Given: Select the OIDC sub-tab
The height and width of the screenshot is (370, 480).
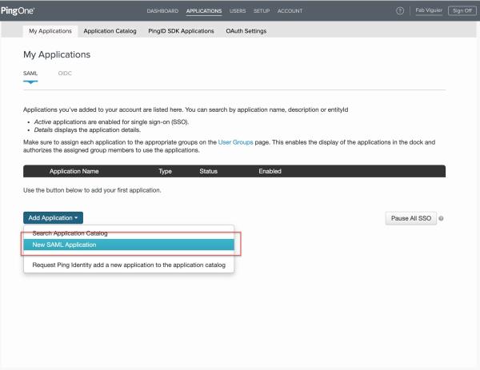Looking at the screenshot, I should [x=65, y=74].
